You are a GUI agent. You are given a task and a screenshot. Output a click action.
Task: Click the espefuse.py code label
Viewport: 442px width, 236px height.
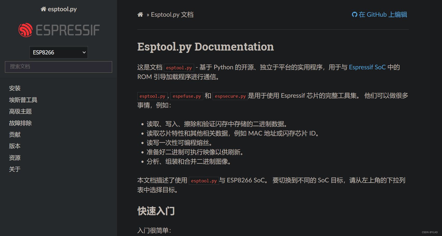pyautogui.click(x=187, y=96)
